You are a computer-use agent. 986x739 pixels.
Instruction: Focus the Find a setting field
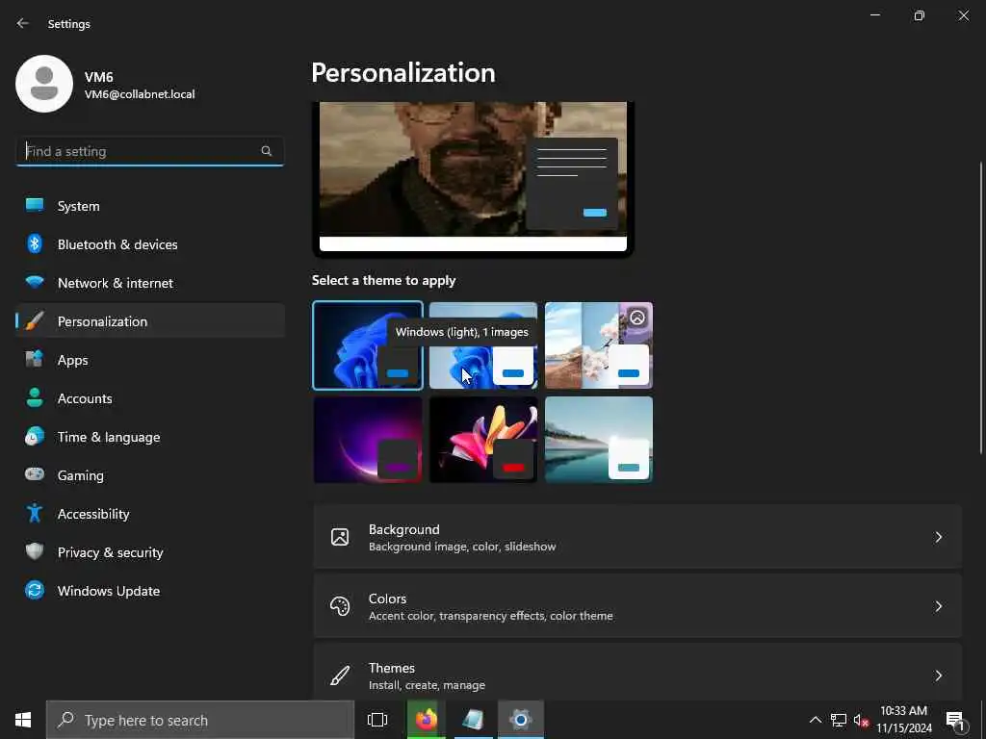[x=149, y=151]
